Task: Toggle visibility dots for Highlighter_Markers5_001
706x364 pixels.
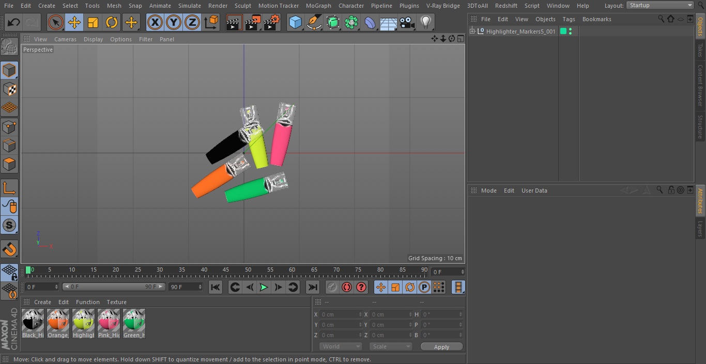Action: [x=570, y=31]
